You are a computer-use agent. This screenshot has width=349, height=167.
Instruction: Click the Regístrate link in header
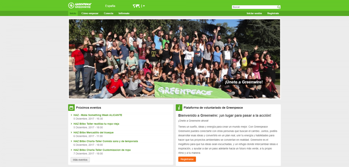[x=273, y=13]
